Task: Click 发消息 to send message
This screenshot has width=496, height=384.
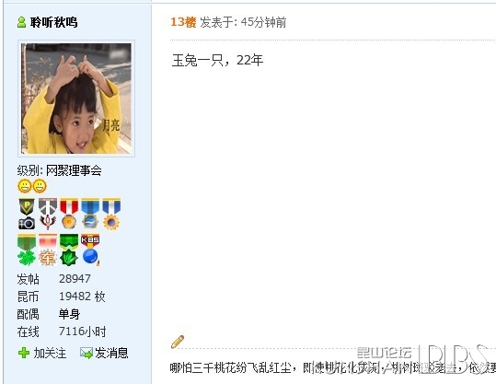Action: (111, 353)
